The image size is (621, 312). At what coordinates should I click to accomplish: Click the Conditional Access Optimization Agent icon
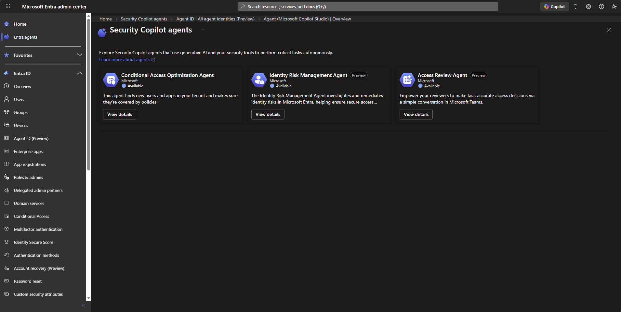pos(111,80)
